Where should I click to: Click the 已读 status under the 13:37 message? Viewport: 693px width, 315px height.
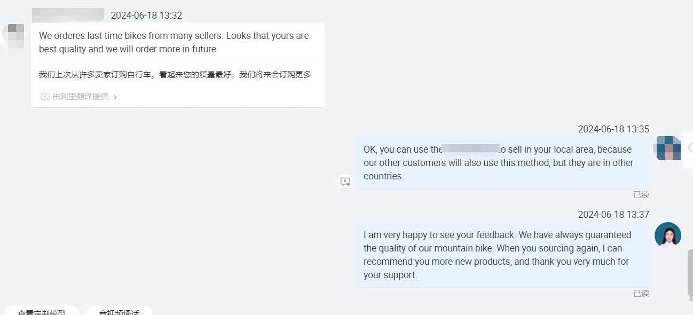pos(641,294)
